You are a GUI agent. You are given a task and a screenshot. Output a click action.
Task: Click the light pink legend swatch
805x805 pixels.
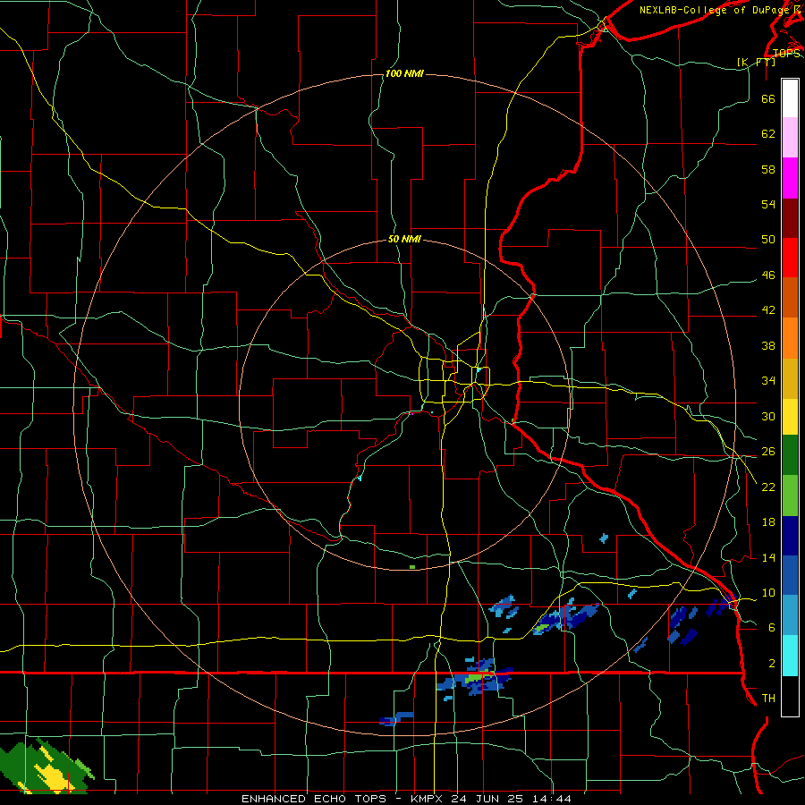pyautogui.click(x=790, y=138)
